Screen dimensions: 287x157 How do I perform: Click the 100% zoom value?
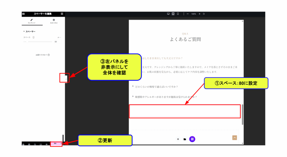pos(193,14)
